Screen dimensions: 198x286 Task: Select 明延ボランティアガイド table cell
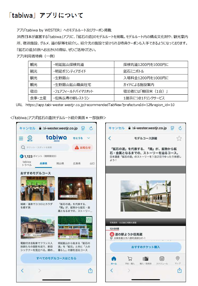[x=83, y=71]
